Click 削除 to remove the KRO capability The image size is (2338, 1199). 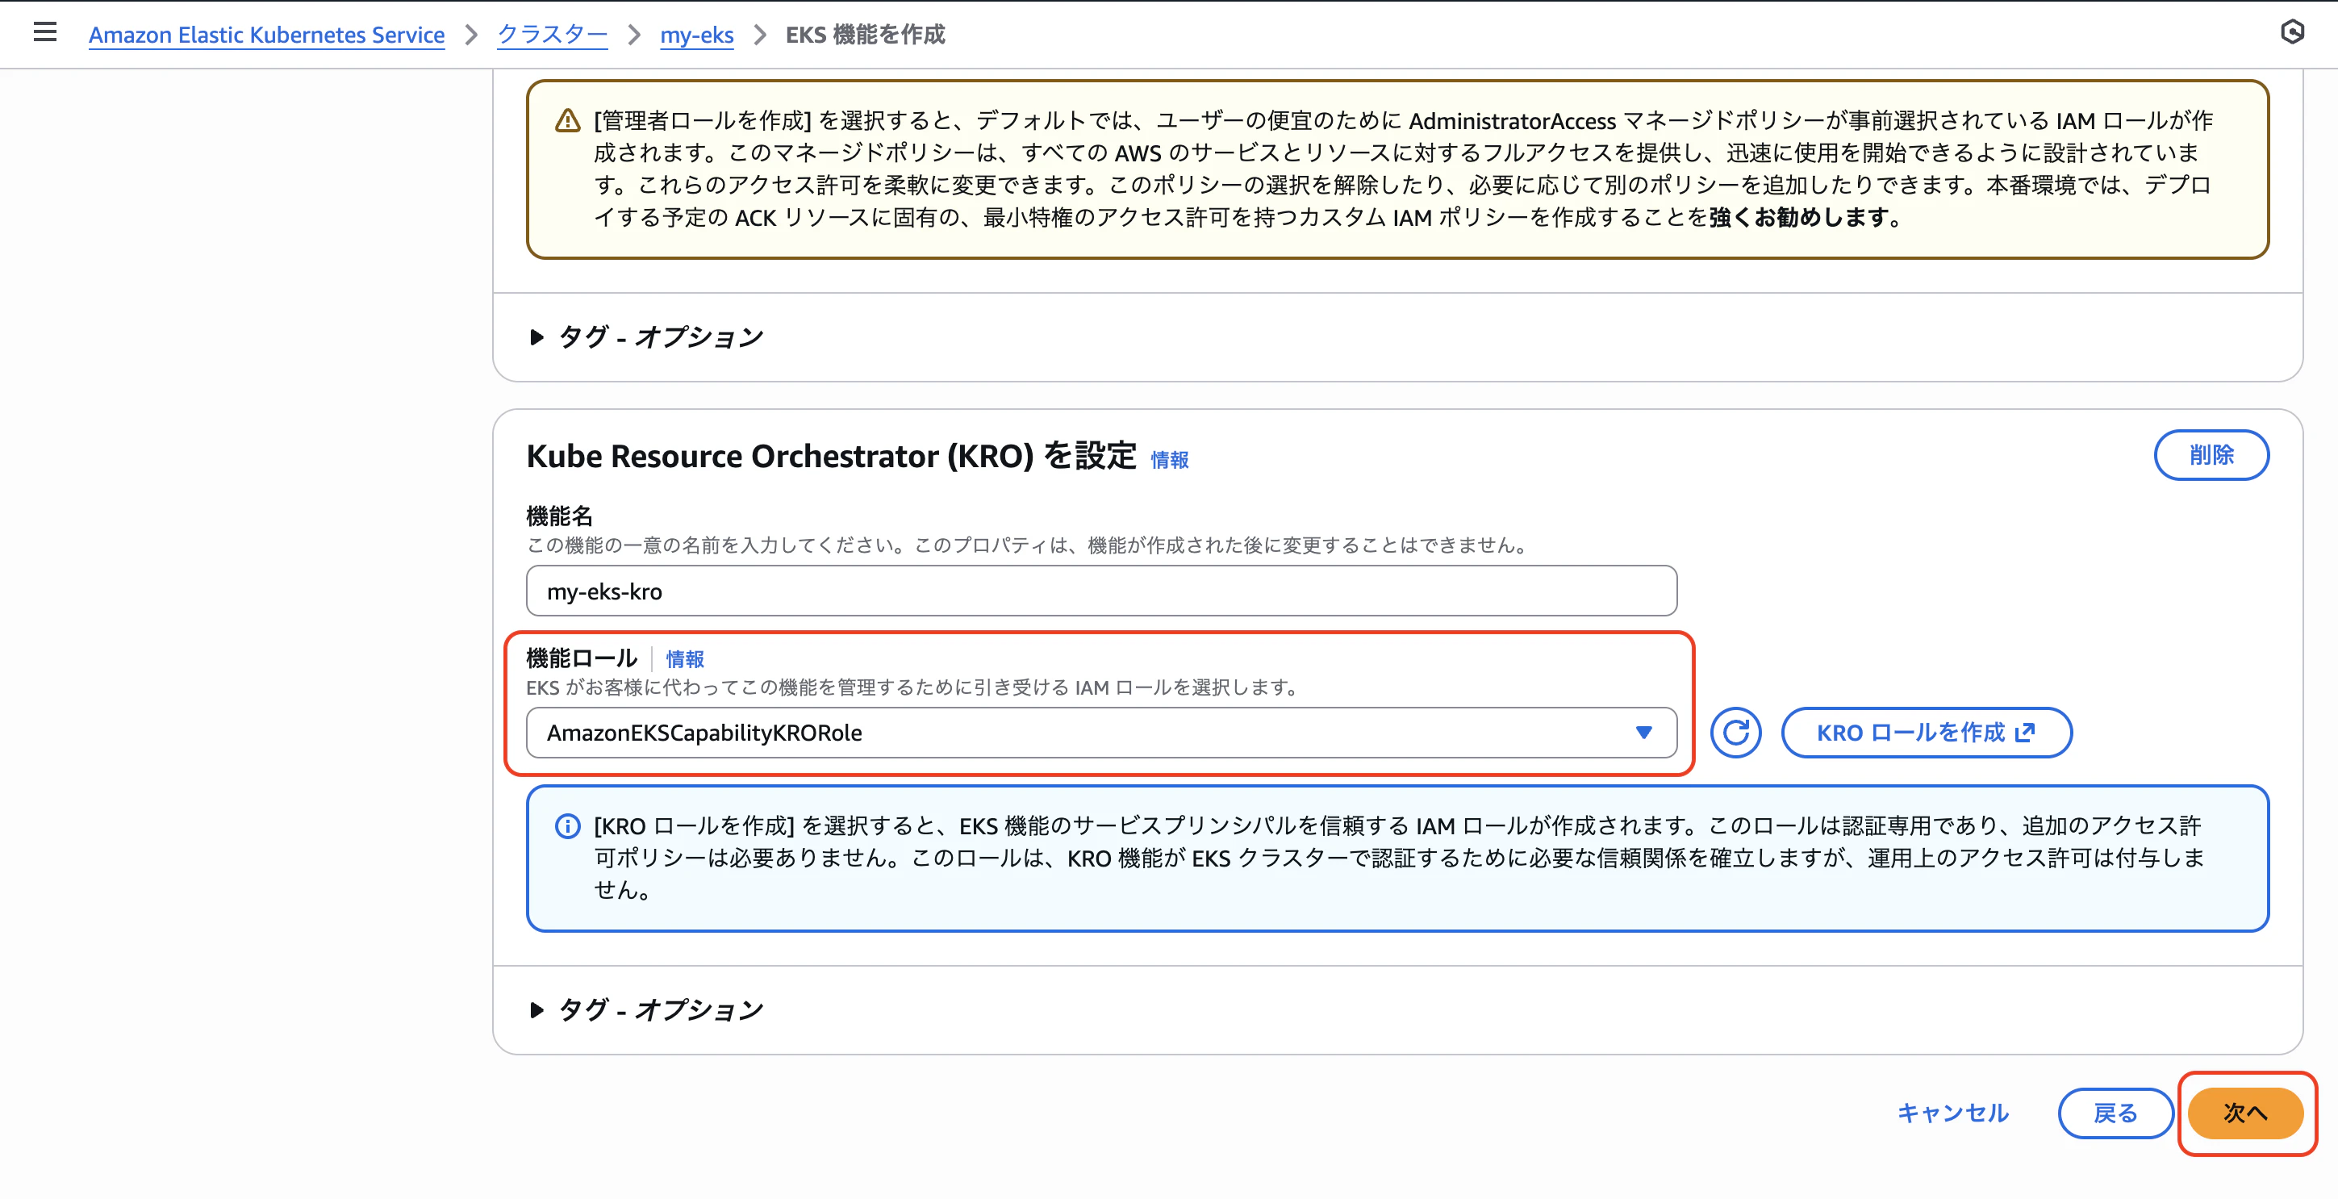click(2212, 455)
